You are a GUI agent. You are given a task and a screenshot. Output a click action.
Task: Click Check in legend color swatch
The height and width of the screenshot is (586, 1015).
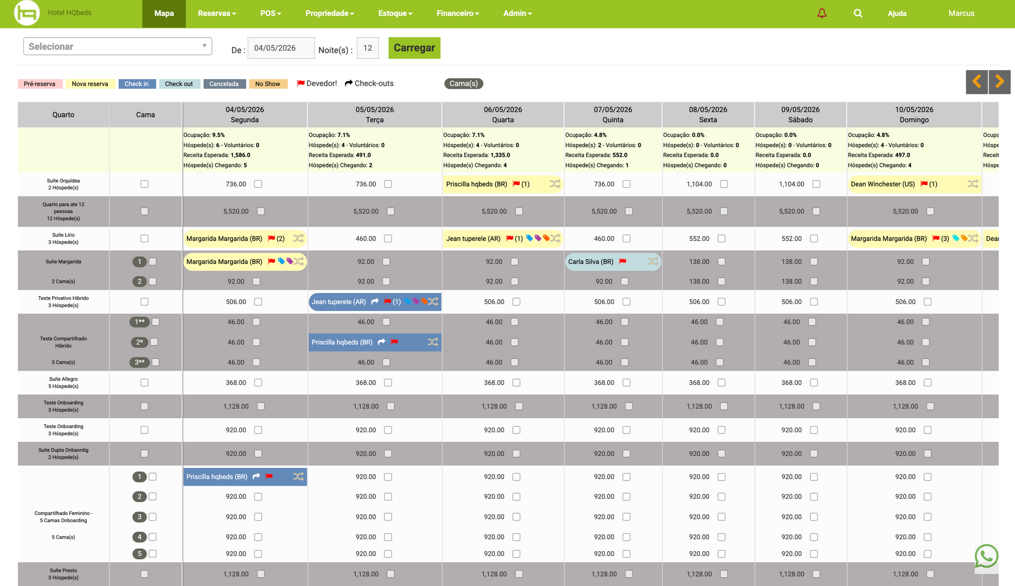tap(136, 83)
